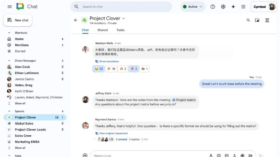Screen dimensions: 280x157
Task: Collapse the Direct Messages section
Action: 9,61
